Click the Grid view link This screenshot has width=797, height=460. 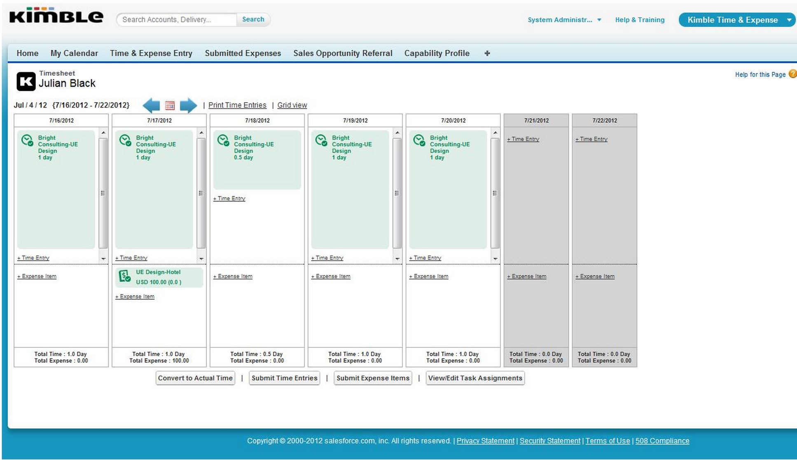point(292,105)
